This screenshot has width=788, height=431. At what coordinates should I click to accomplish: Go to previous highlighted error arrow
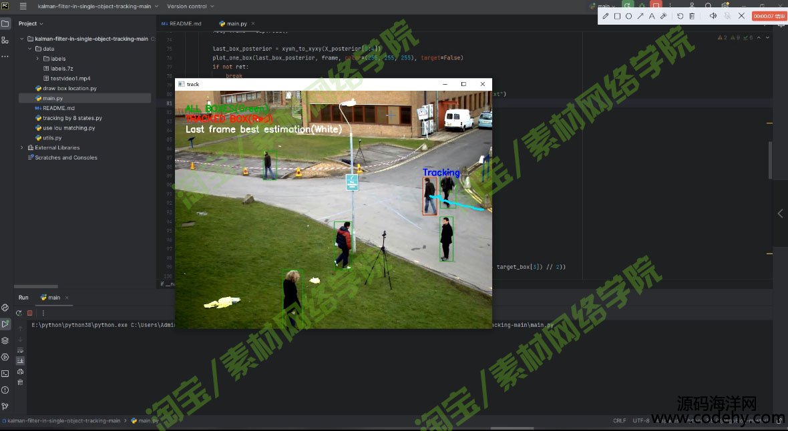[759, 37]
